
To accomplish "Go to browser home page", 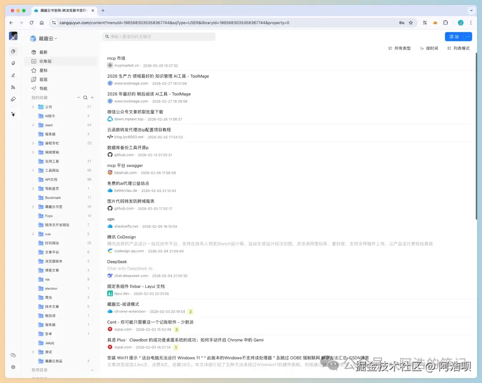I will tap(42, 22).
